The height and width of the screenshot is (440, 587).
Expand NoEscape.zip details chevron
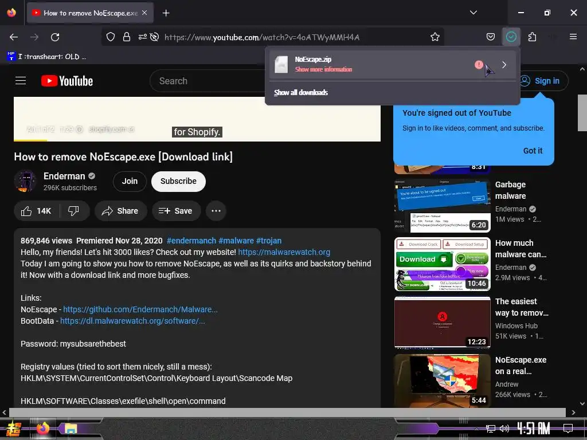tap(504, 65)
